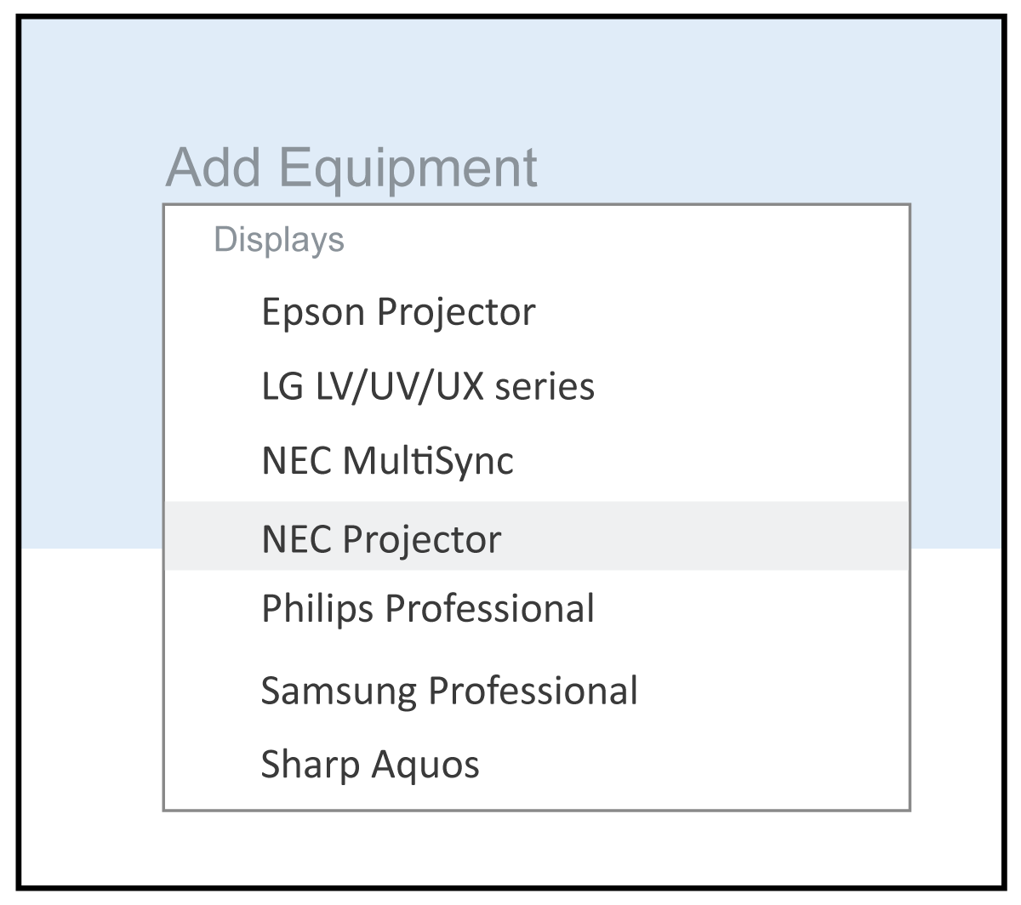
Task: Add Sharp Aquos as equipment
Action: click(x=369, y=764)
